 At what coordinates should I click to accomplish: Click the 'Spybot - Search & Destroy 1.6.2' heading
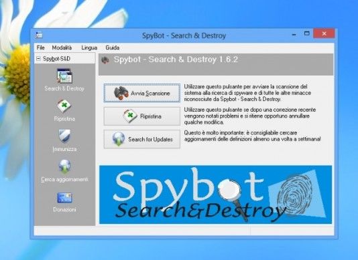point(176,59)
